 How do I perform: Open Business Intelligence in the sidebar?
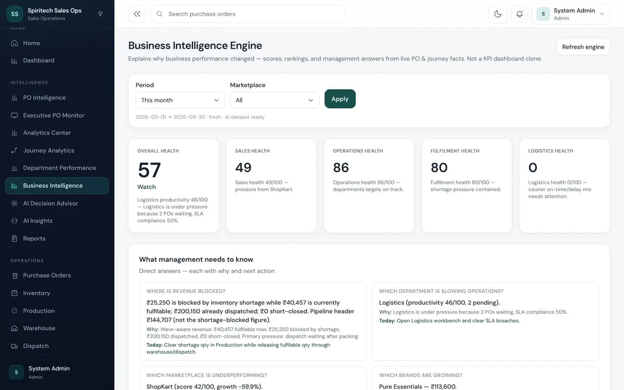click(x=57, y=186)
